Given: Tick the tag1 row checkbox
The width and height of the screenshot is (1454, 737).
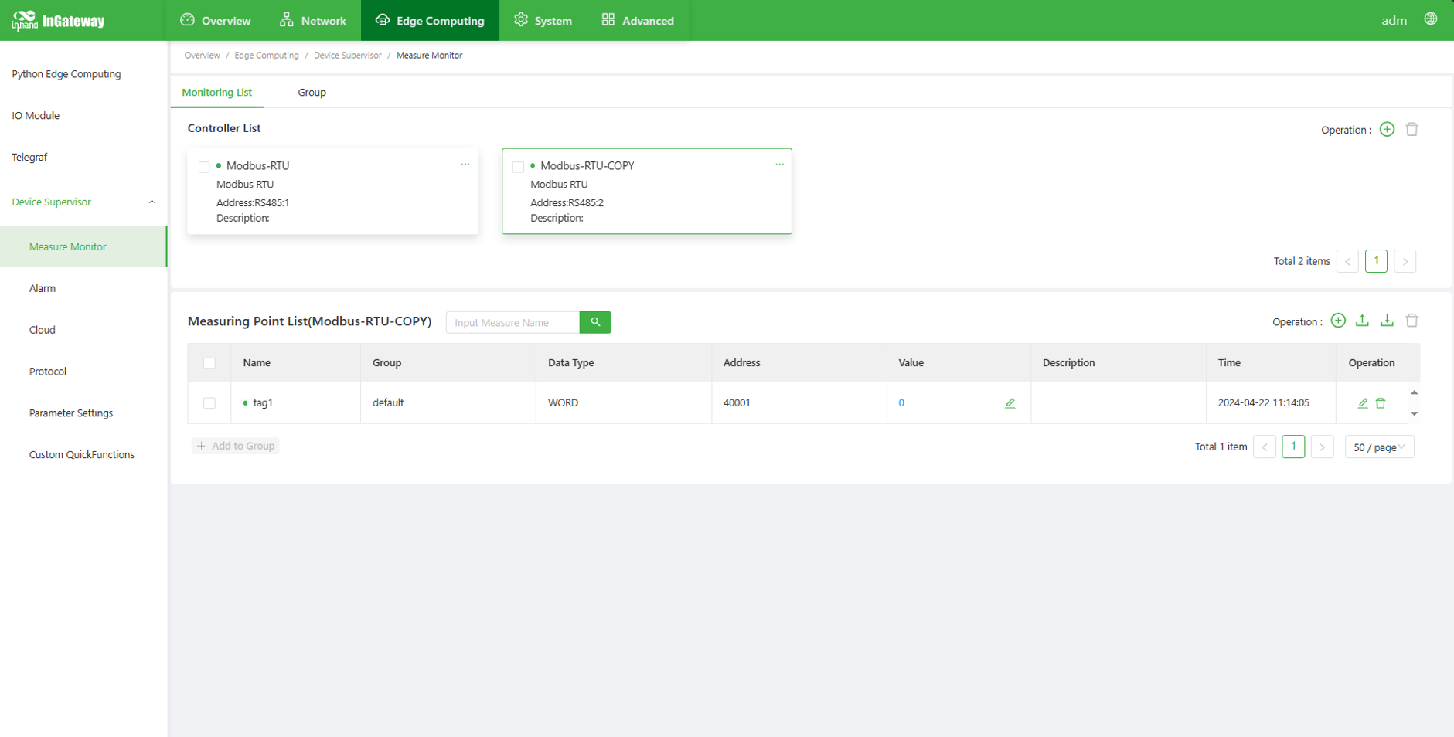Looking at the screenshot, I should 209,403.
